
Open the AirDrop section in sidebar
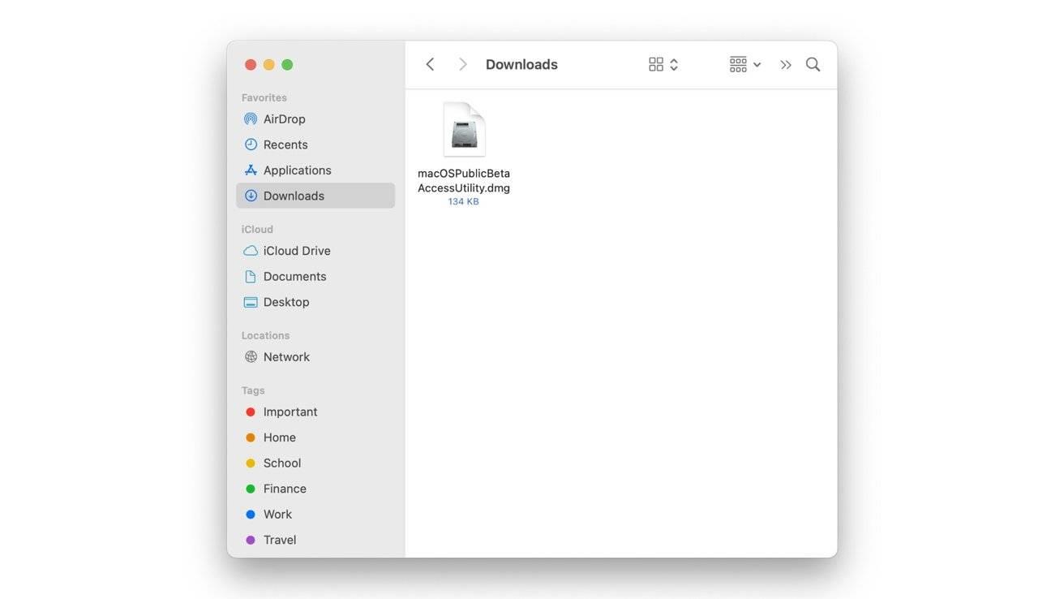pyautogui.click(x=284, y=119)
